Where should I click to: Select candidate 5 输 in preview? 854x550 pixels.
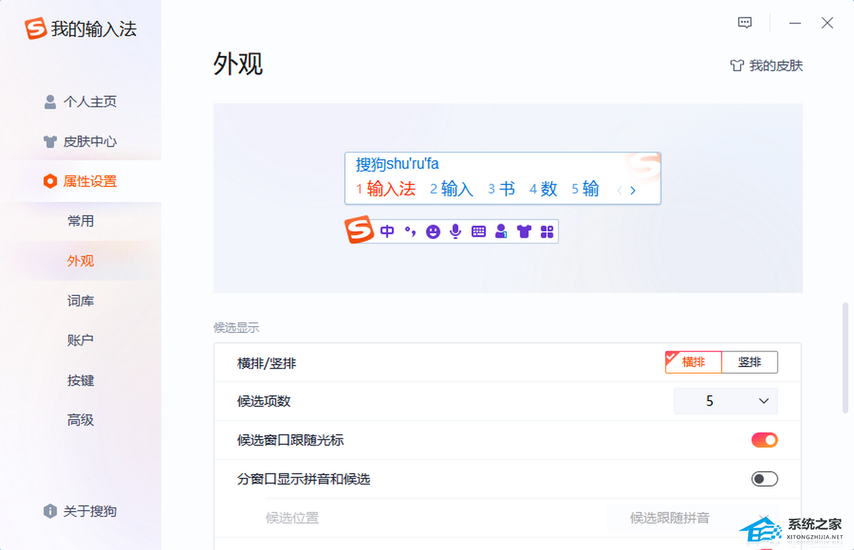585,189
